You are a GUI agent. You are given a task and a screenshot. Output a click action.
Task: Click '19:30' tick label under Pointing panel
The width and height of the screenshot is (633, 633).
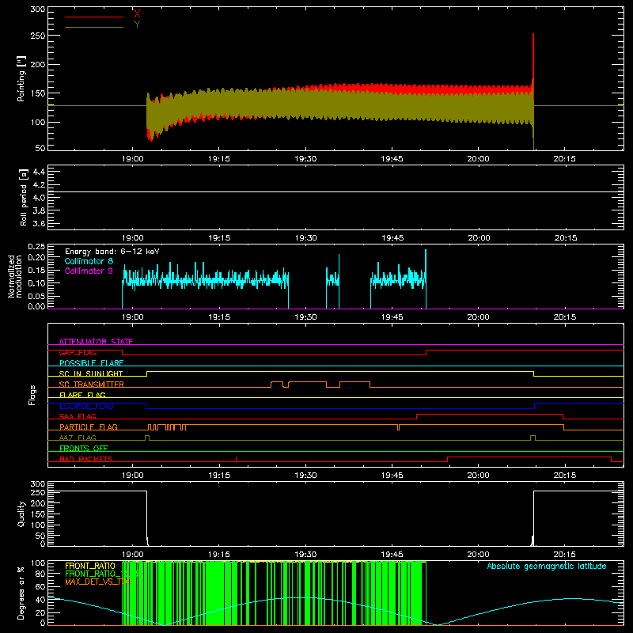305,159
